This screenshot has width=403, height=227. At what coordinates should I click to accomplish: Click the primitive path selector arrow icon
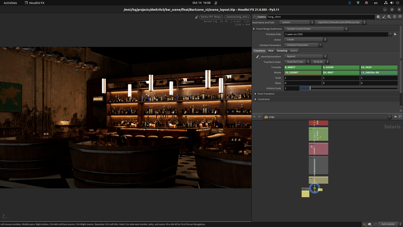click(x=395, y=34)
